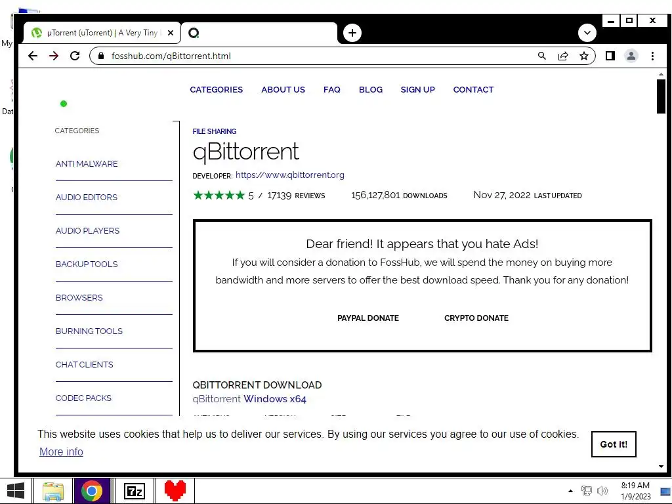
Task: Click the network tray icon
Action: click(x=586, y=491)
